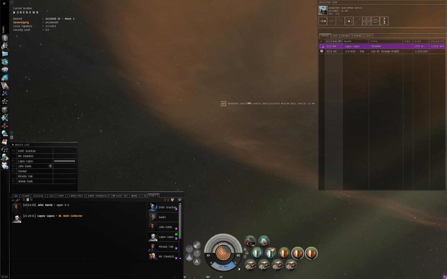Screen dimensions: 447x279
Task: Toggle voice mute for John Dante in watch list
Action: [x=14, y=166]
